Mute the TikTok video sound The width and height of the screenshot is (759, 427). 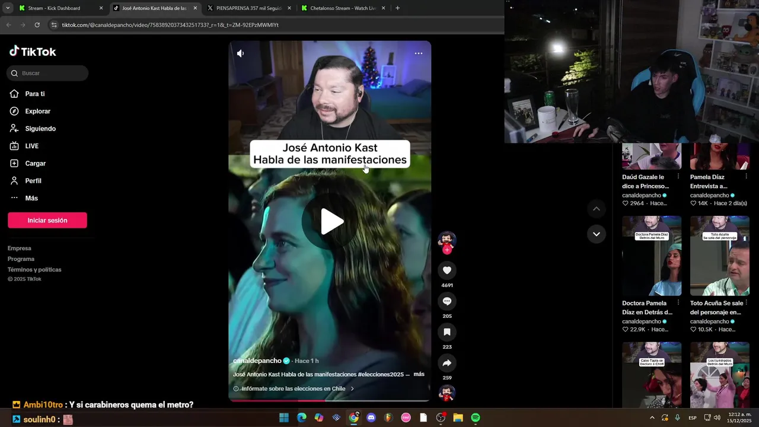[240, 53]
